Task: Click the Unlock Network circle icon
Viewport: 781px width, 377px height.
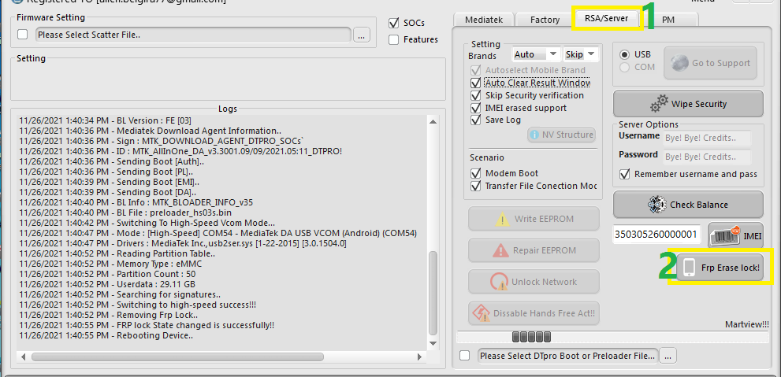Action: (499, 282)
